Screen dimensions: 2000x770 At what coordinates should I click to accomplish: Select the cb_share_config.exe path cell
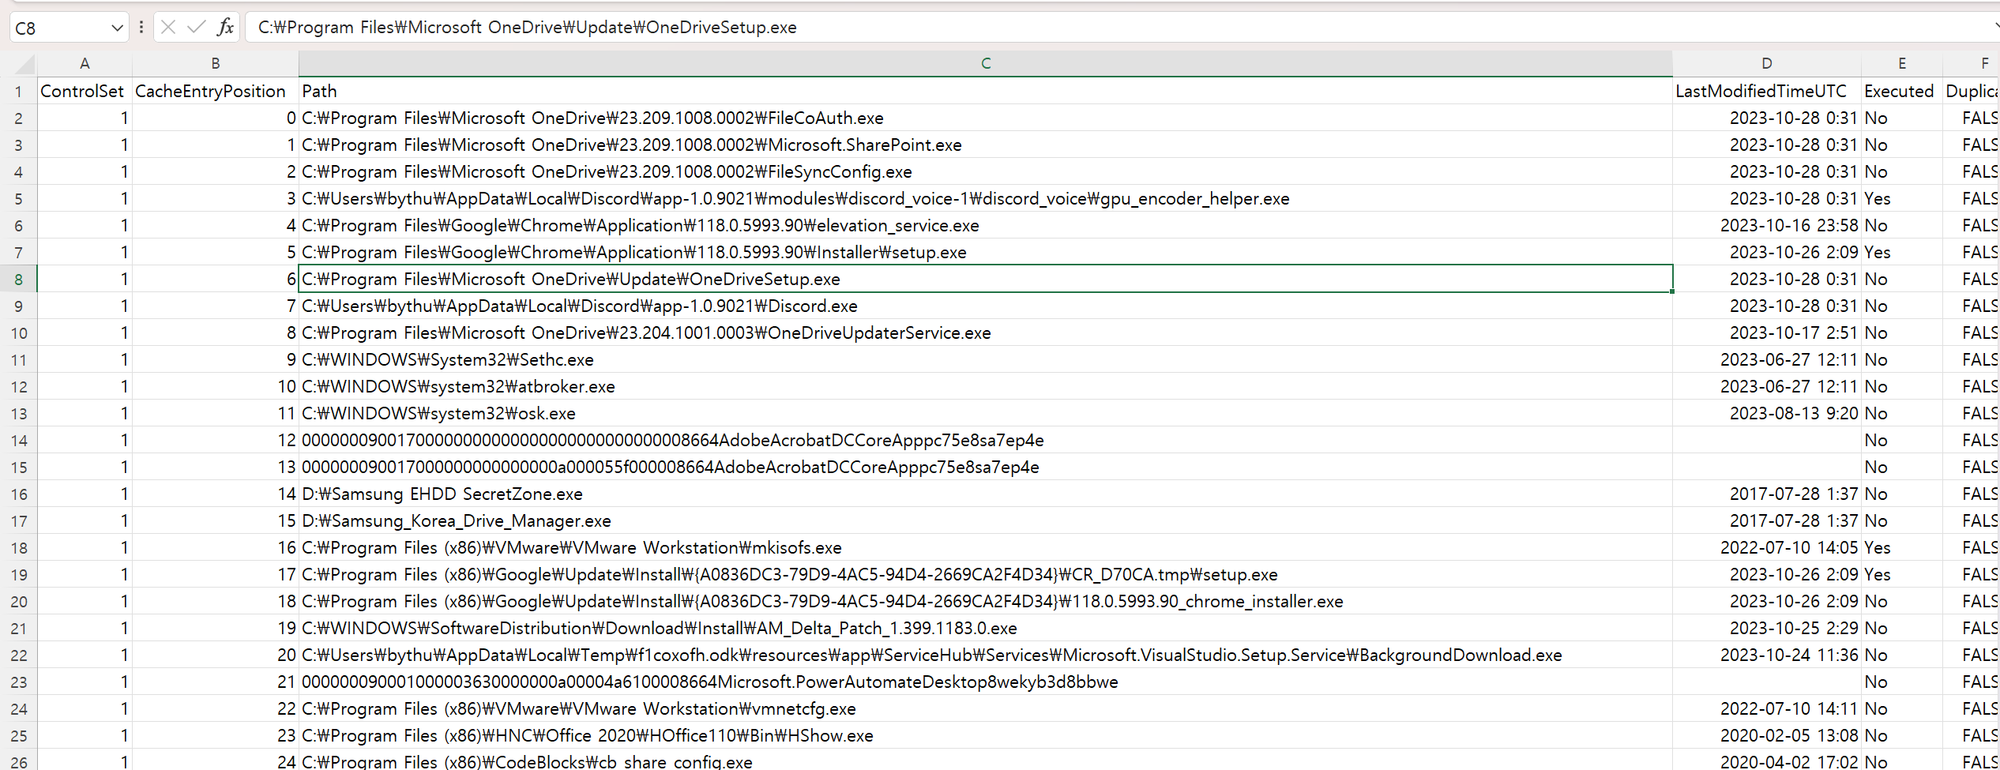pyautogui.click(x=986, y=761)
